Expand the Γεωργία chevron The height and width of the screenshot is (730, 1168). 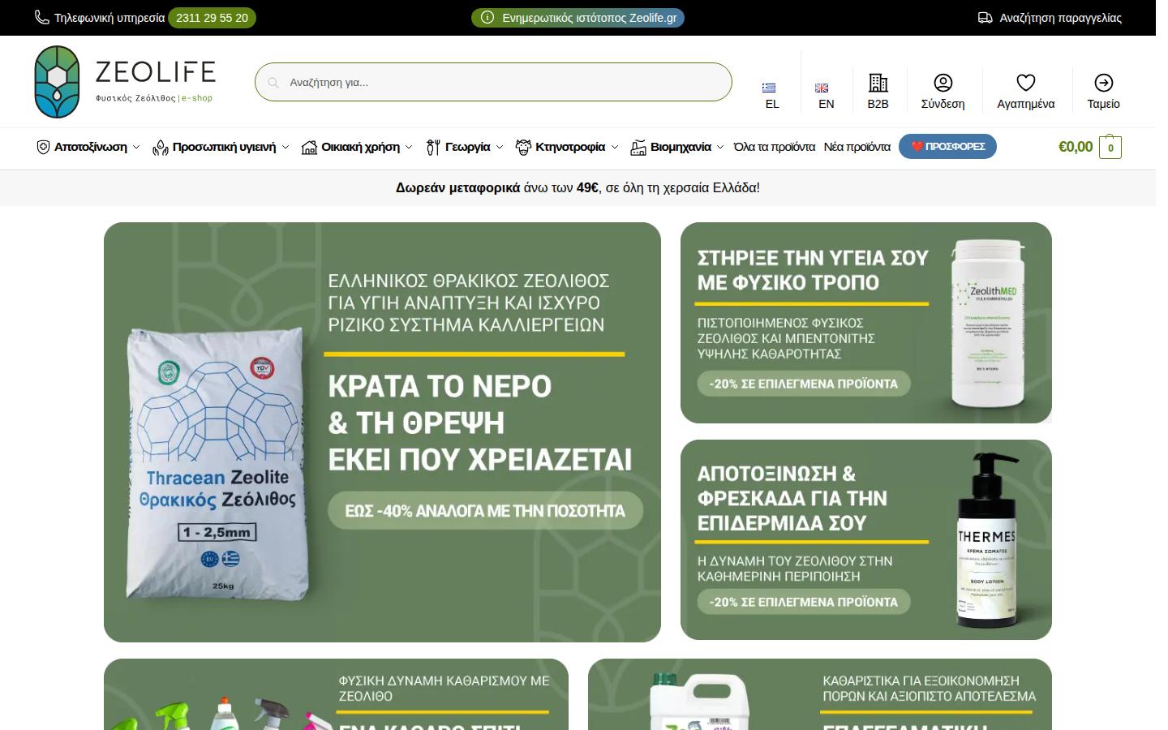tap(500, 148)
